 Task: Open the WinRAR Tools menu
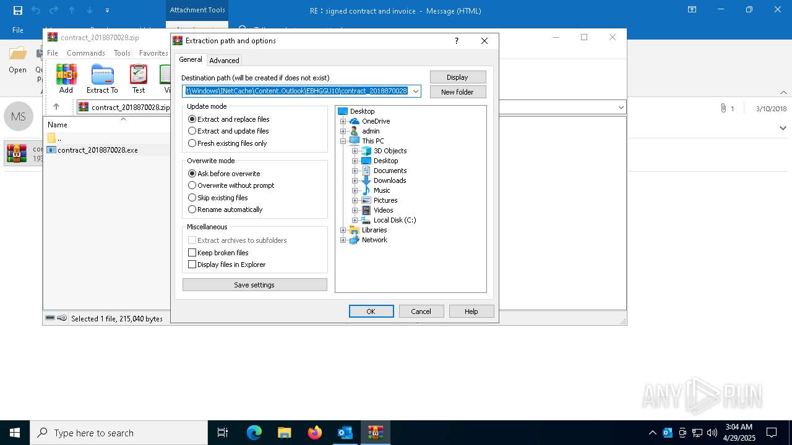pos(122,53)
